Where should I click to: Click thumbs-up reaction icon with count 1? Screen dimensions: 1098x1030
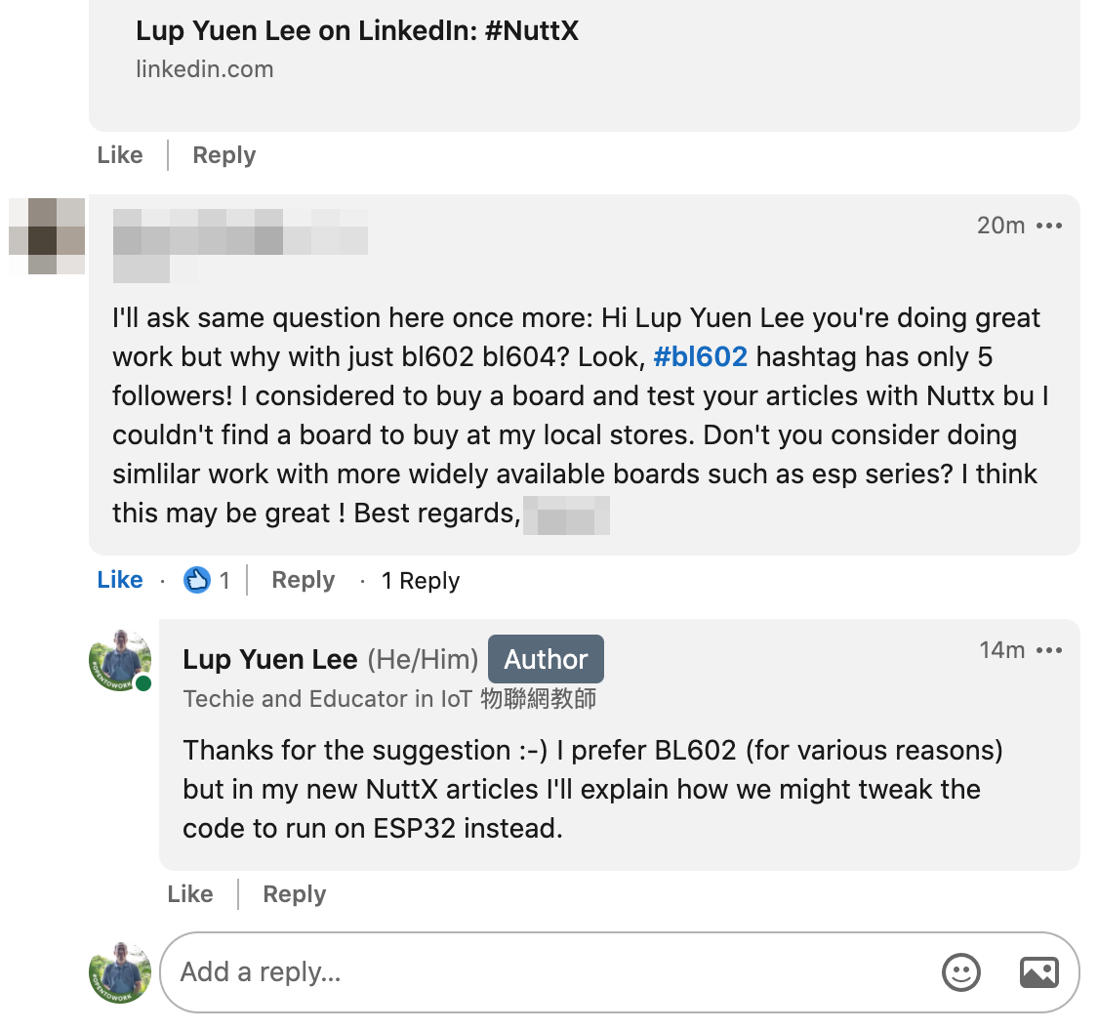coord(197,581)
